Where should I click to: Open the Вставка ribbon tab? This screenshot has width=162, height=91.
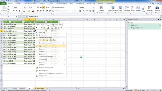click(19, 4)
